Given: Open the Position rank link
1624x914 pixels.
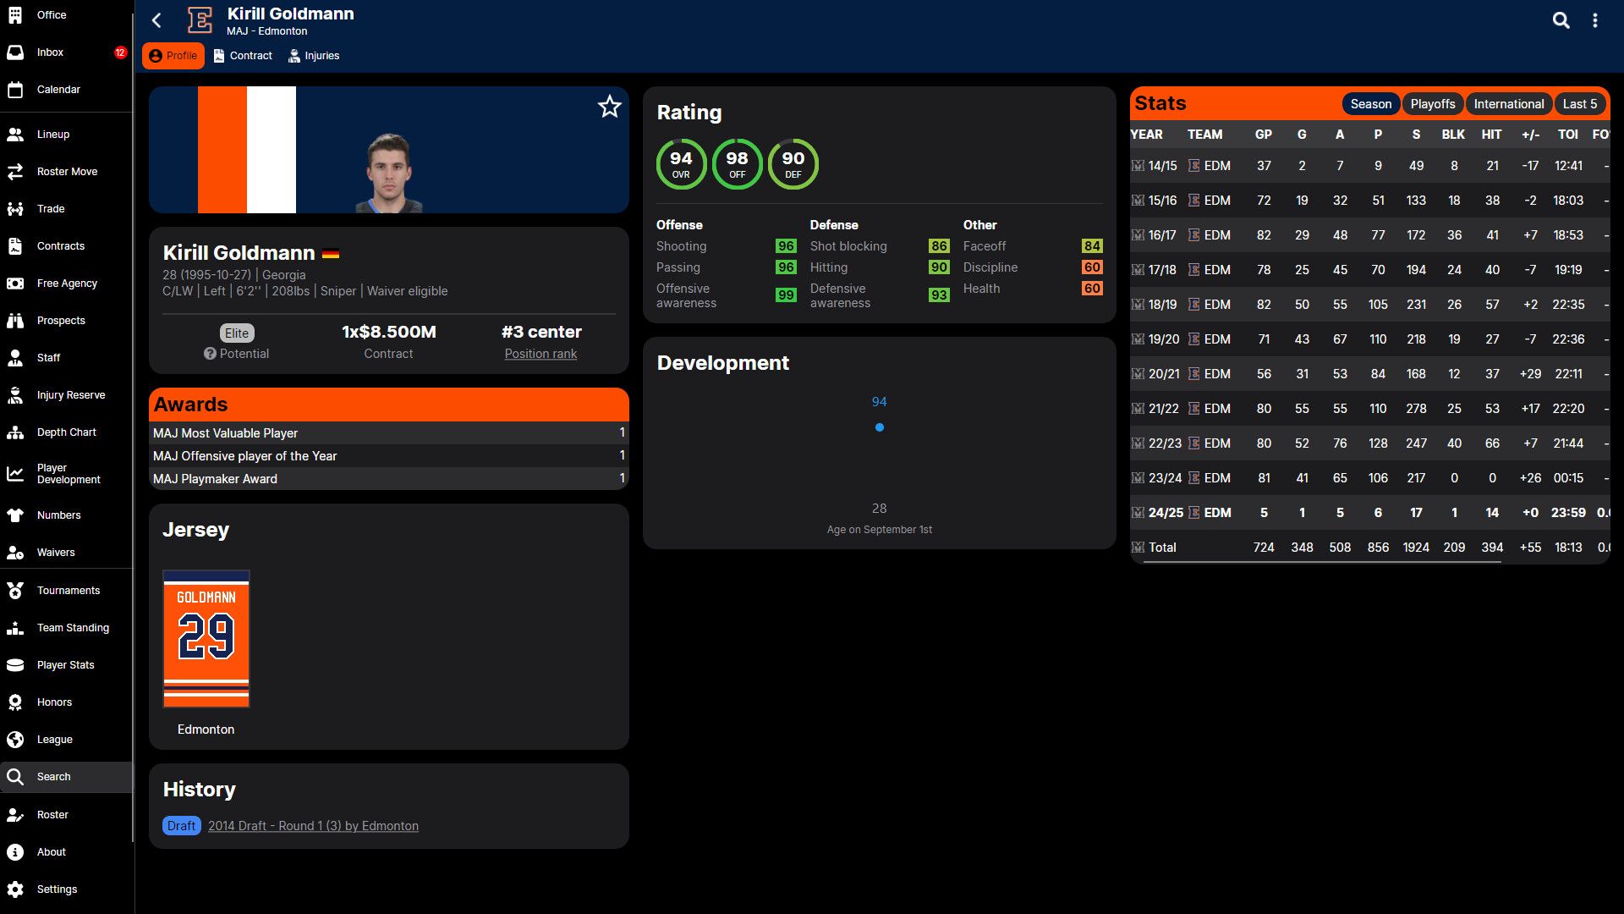Looking at the screenshot, I should [x=540, y=354].
